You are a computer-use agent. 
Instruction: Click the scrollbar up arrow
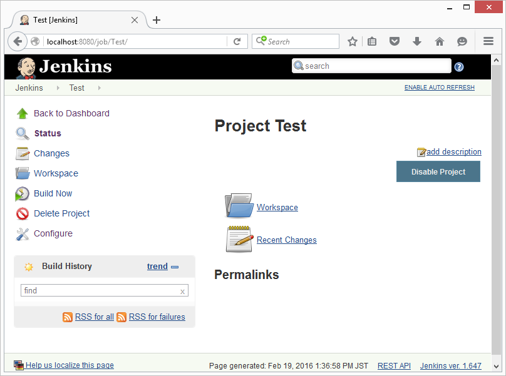[497, 60]
